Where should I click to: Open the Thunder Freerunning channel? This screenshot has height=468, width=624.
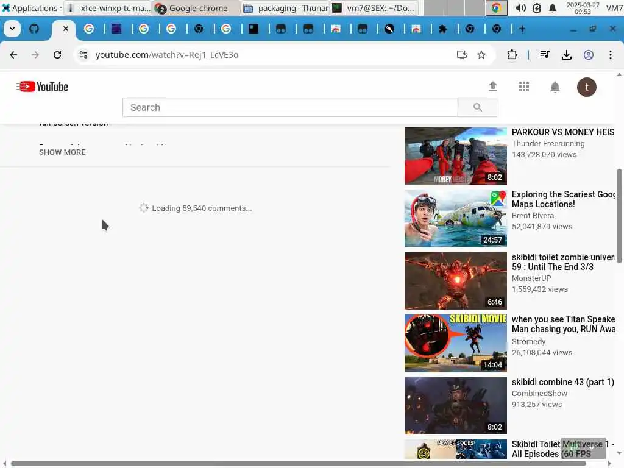point(548,144)
